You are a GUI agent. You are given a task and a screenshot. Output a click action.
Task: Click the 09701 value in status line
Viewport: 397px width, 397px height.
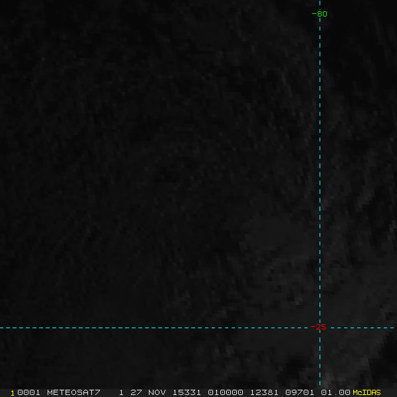click(300, 392)
